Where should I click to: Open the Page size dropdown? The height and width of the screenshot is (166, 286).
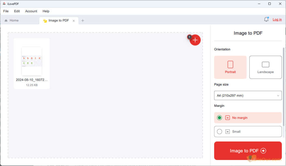coord(248,95)
